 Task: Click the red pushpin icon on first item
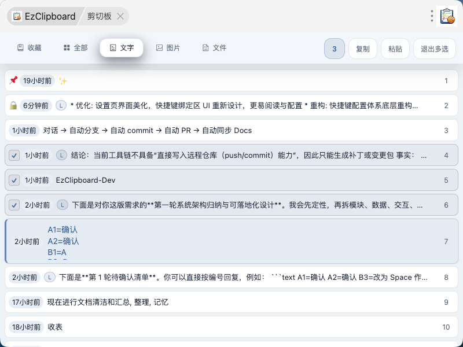(13, 80)
